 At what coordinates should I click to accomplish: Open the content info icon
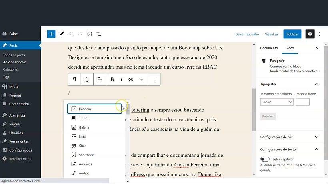point(90,34)
